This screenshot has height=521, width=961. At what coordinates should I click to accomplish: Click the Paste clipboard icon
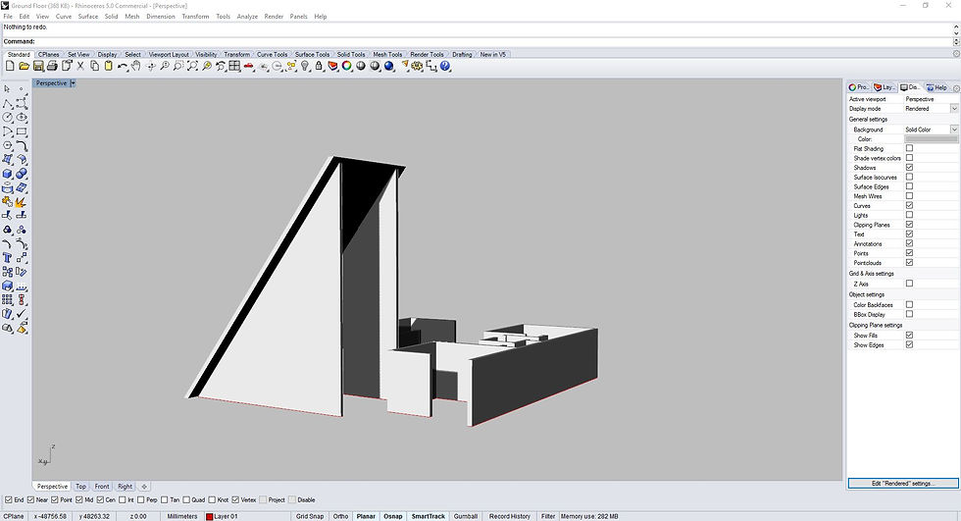109,66
